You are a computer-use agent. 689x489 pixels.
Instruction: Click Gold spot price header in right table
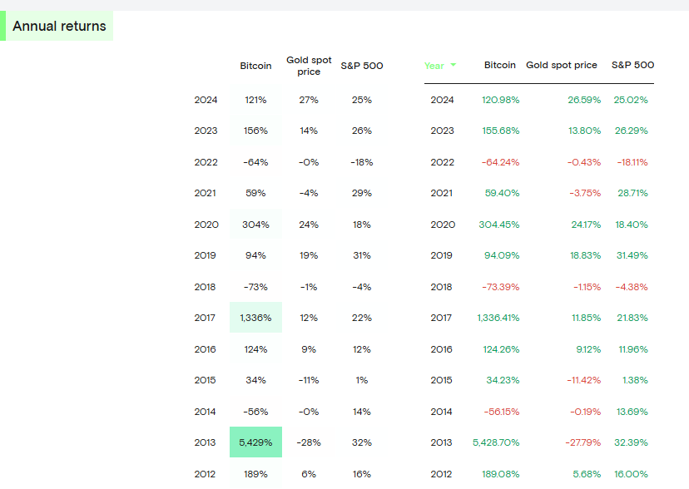click(x=562, y=65)
